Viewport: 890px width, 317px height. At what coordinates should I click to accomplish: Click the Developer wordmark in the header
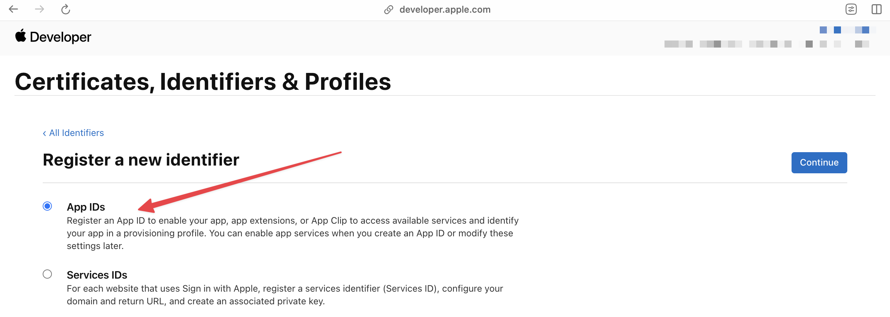pos(60,36)
